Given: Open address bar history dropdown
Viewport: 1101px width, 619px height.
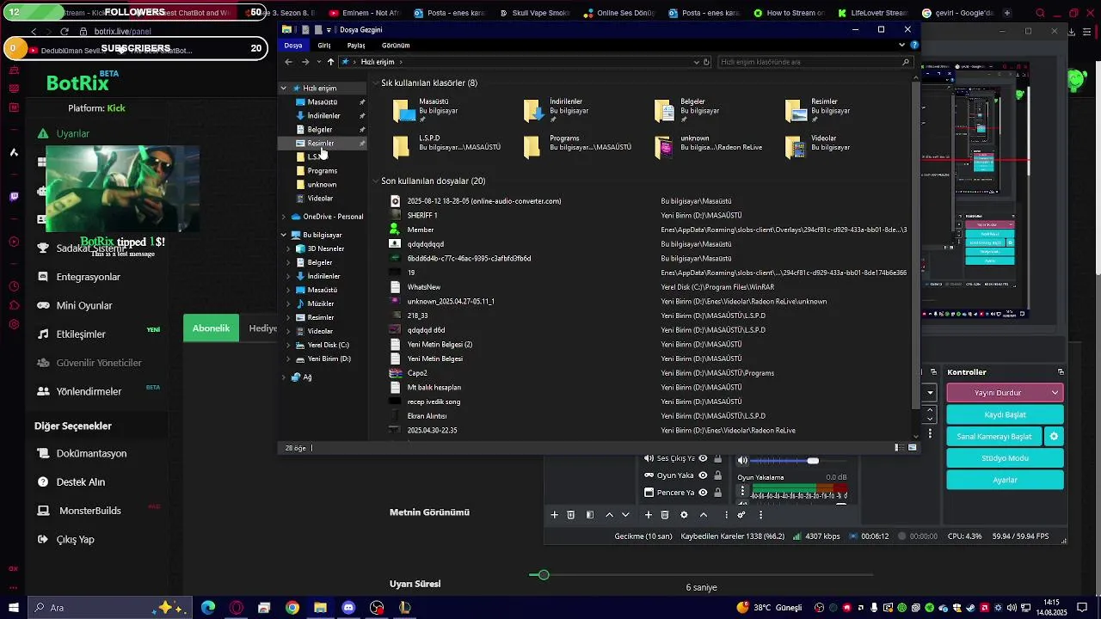Looking at the screenshot, I should (696, 62).
